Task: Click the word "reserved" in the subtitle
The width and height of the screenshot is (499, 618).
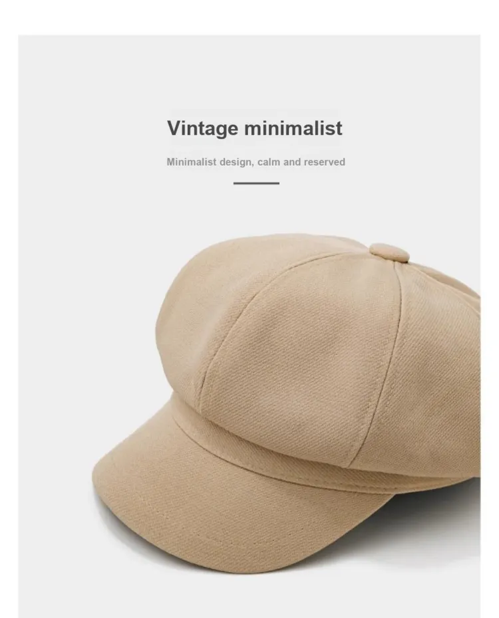Action: click(325, 162)
